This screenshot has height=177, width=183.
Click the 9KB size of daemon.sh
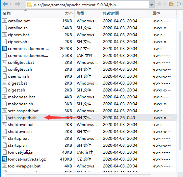(68, 76)
